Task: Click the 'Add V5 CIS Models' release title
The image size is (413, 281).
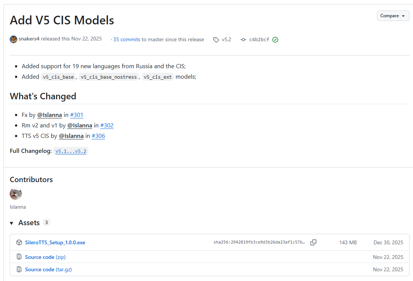Action: (x=62, y=20)
